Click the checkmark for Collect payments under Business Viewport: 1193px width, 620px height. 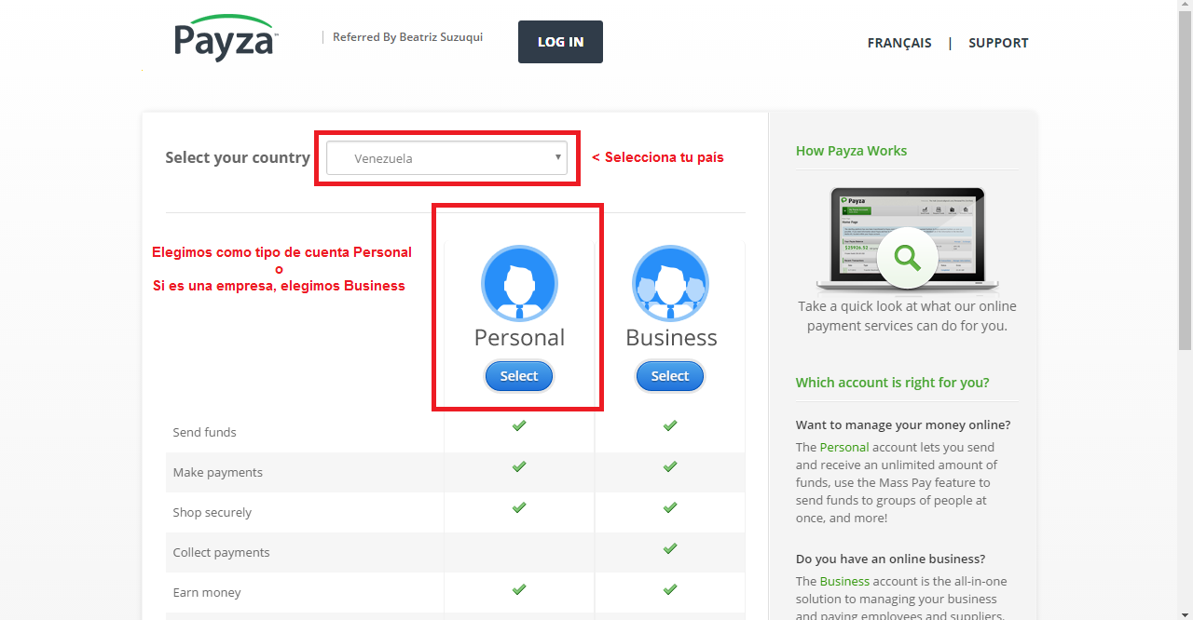670,549
